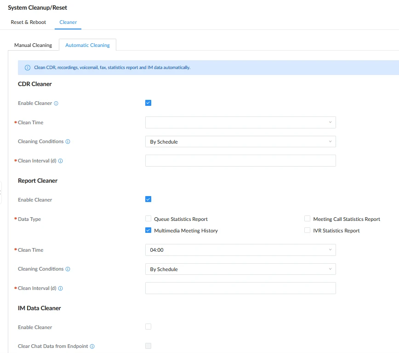The height and width of the screenshot is (353, 399).
Task: Check IVR Statistics Report checkbox
Action: [x=307, y=230]
